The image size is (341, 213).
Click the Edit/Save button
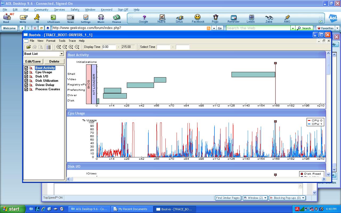coord(33,61)
